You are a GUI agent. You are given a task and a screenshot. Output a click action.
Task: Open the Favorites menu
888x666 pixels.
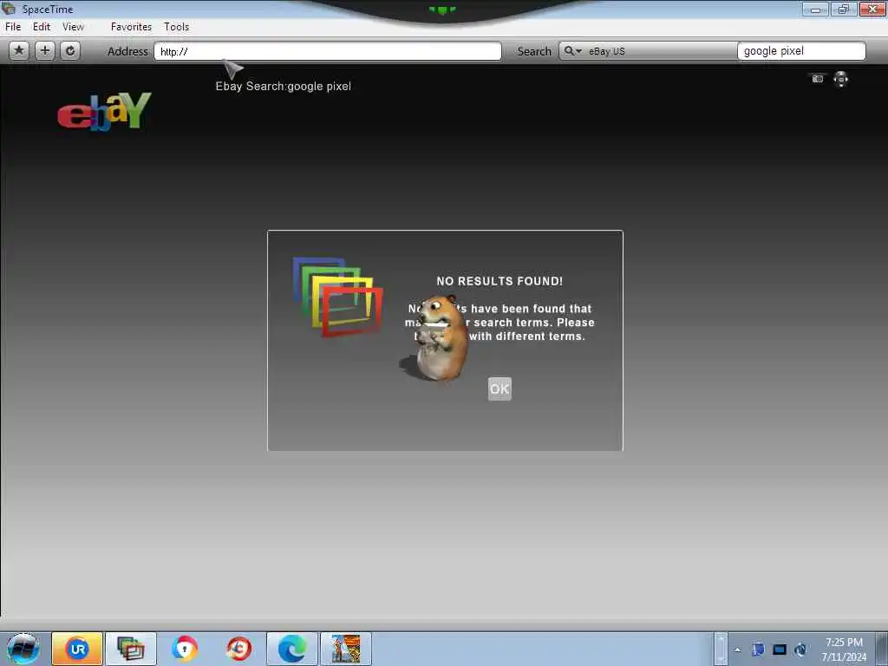132,27
